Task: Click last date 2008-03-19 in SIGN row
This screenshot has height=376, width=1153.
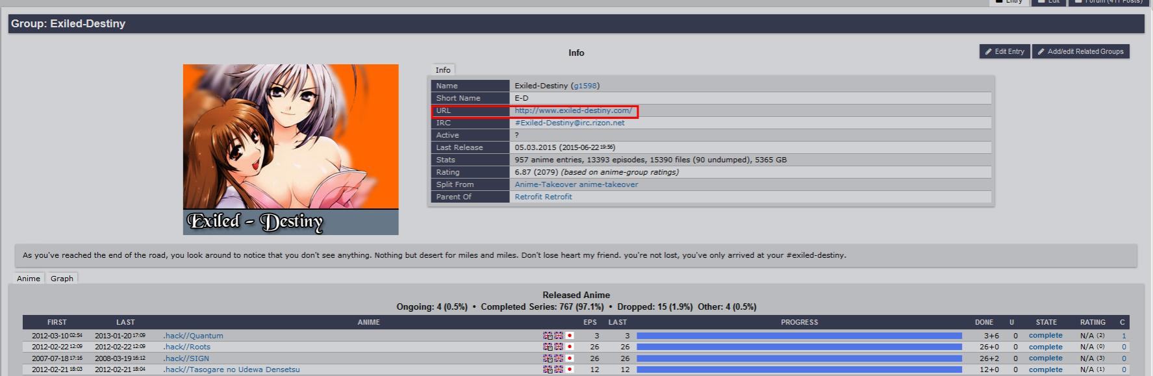Action: pos(113,358)
